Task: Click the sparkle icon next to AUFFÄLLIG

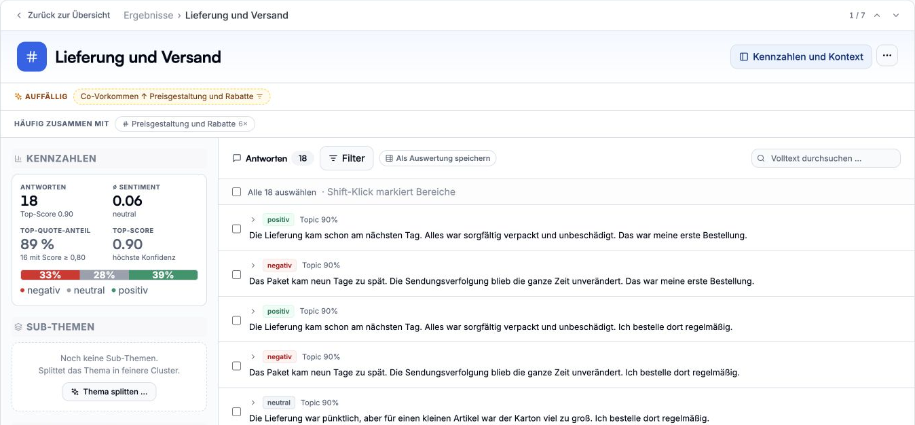Action: [18, 96]
